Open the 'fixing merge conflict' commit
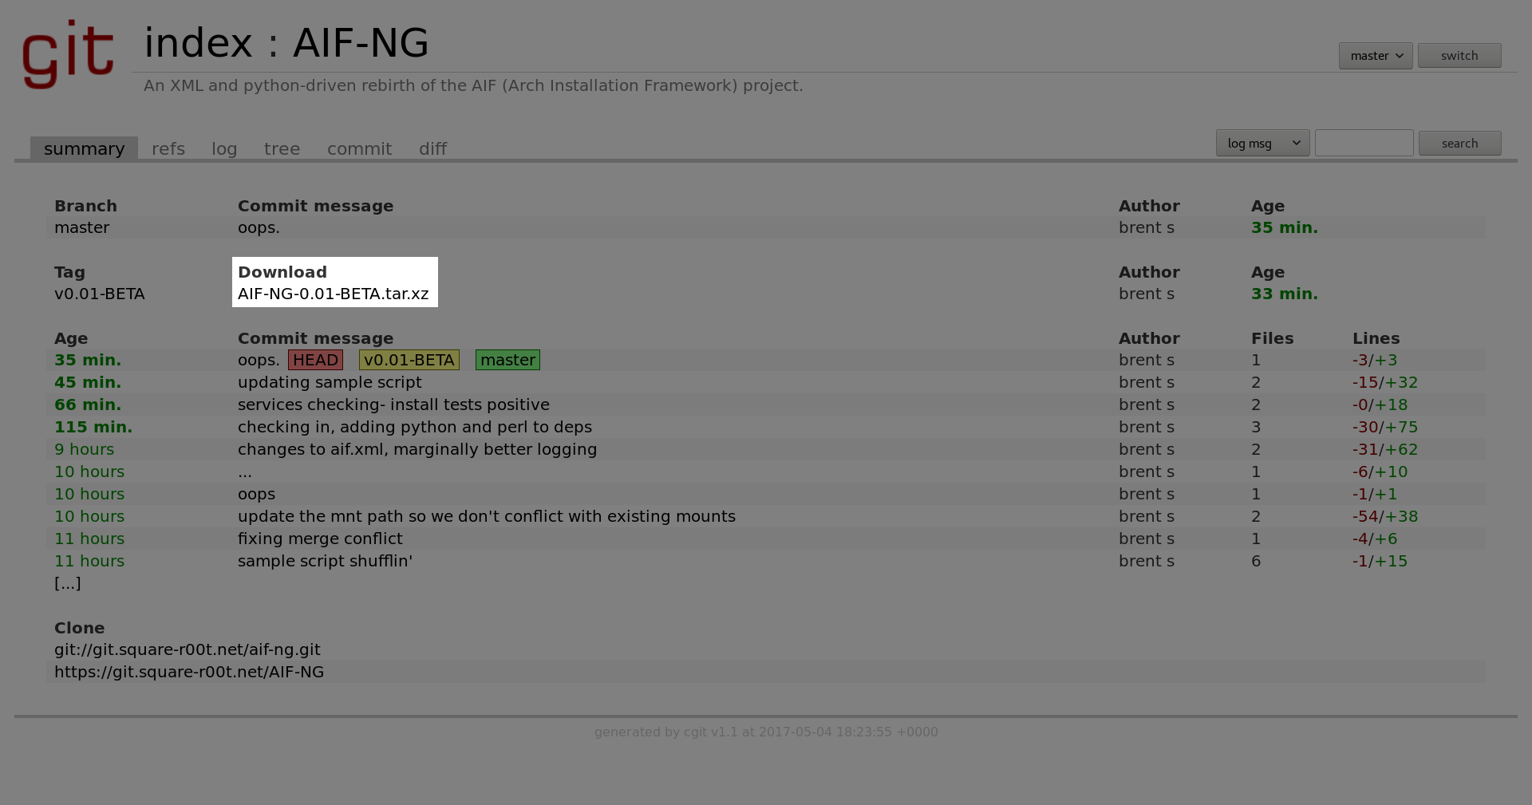 tap(320, 539)
